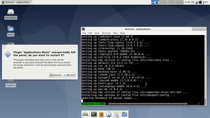The image size is (210, 118).
Task: Click line 'Setting up hunspell-sv-se'
Action: [116, 78]
